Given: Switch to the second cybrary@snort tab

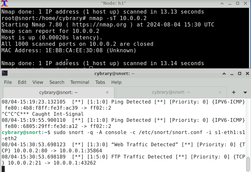Looking at the screenshot, I should click(171, 92).
